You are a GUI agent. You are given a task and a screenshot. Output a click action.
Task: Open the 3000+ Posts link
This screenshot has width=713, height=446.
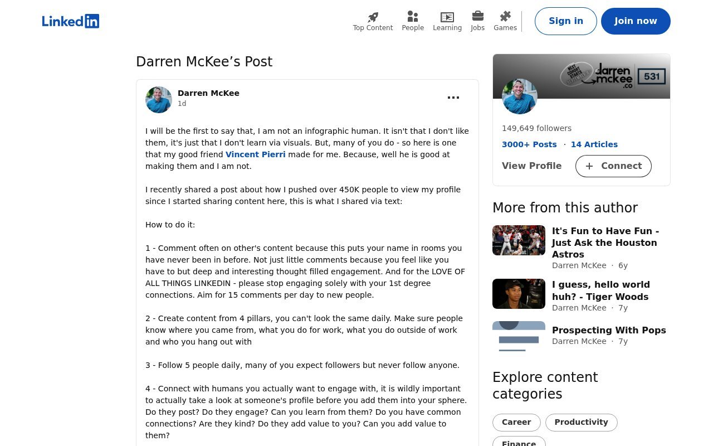(529, 144)
